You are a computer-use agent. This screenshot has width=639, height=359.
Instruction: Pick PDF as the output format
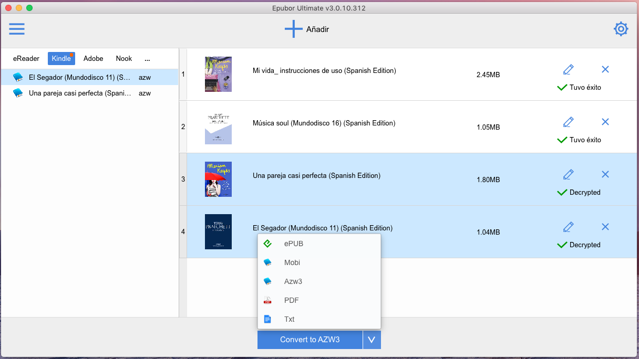pyautogui.click(x=291, y=300)
